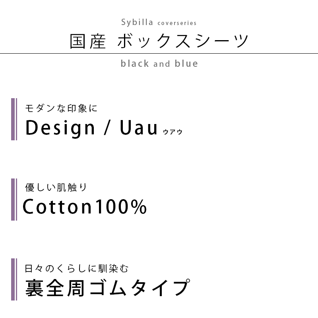The width and height of the screenshot is (318, 318).
Task: Click the 優しい肌触り caption
Action: point(56,187)
